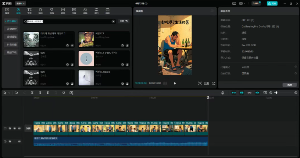This screenshot has height=158, width=300.
Task: Delete right of the playhead
Action: tap(48, 93)
